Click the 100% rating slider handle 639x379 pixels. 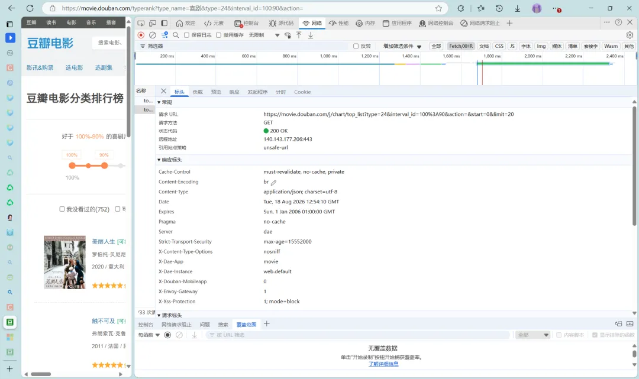tap(72, 166)
